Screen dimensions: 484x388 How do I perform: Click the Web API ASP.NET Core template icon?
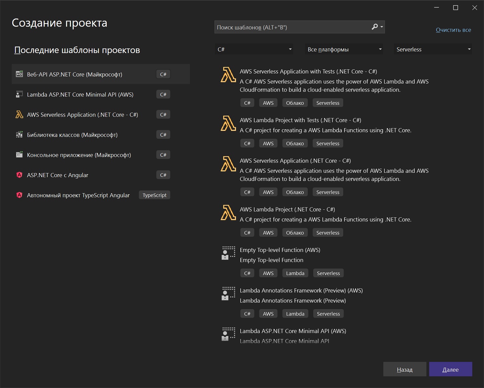click(19, 74)
